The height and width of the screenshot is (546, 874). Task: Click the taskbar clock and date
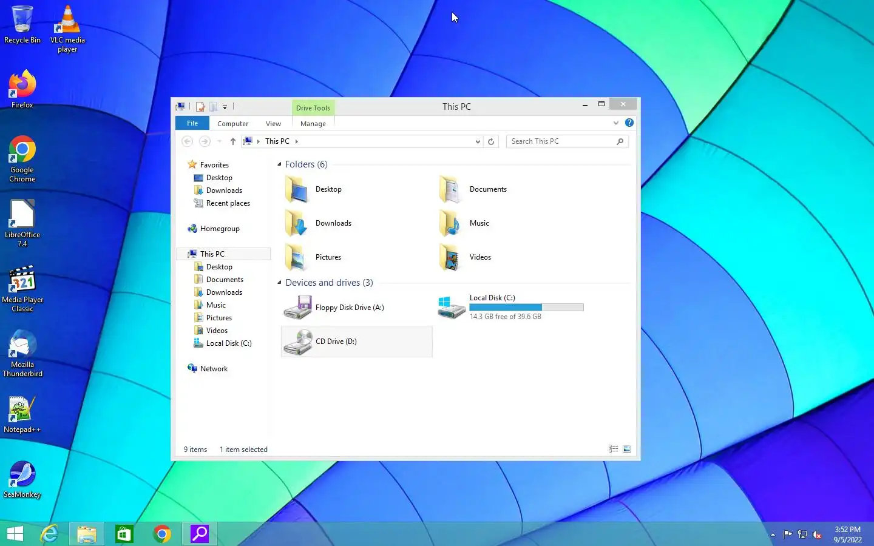(847, 534)
